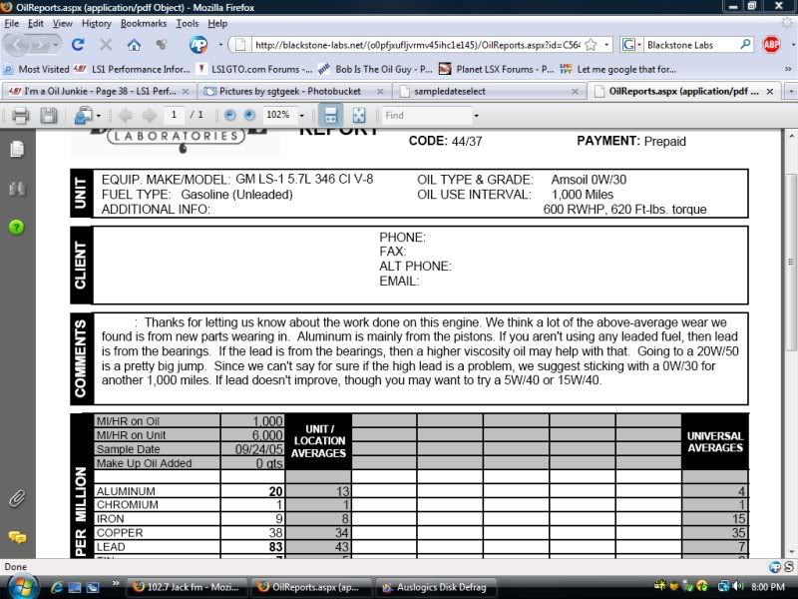
Task: Open the Most Visited bookmark
Action: [37, 69]
